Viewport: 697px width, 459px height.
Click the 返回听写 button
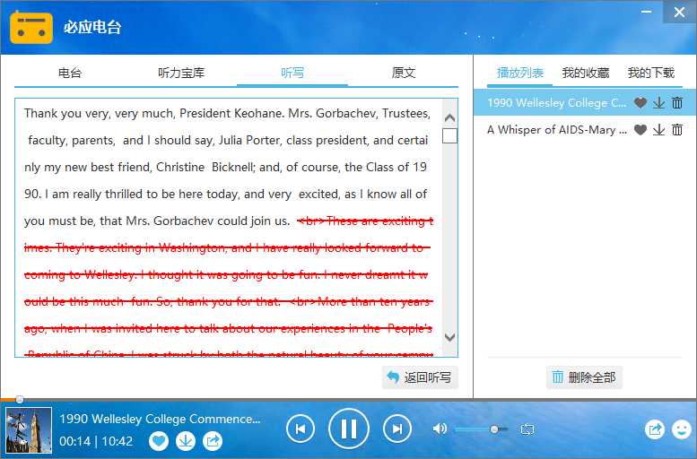tap(420, 377)
